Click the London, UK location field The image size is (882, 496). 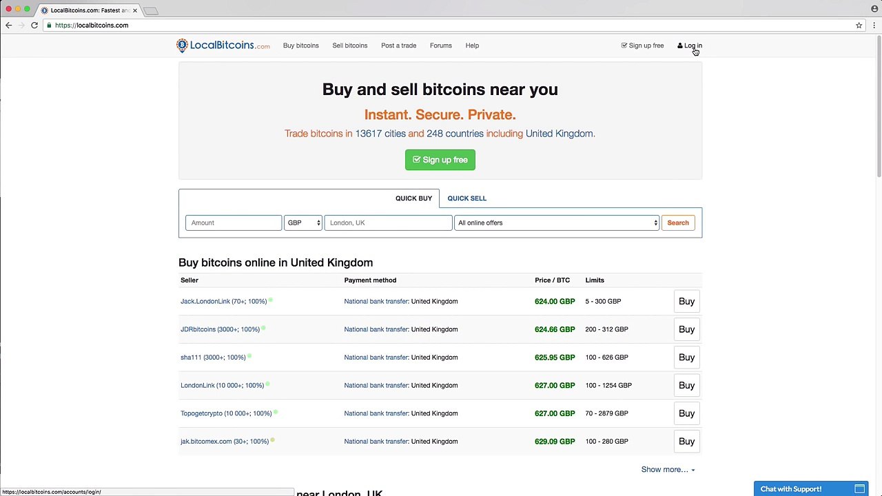(x=388, y=223)
